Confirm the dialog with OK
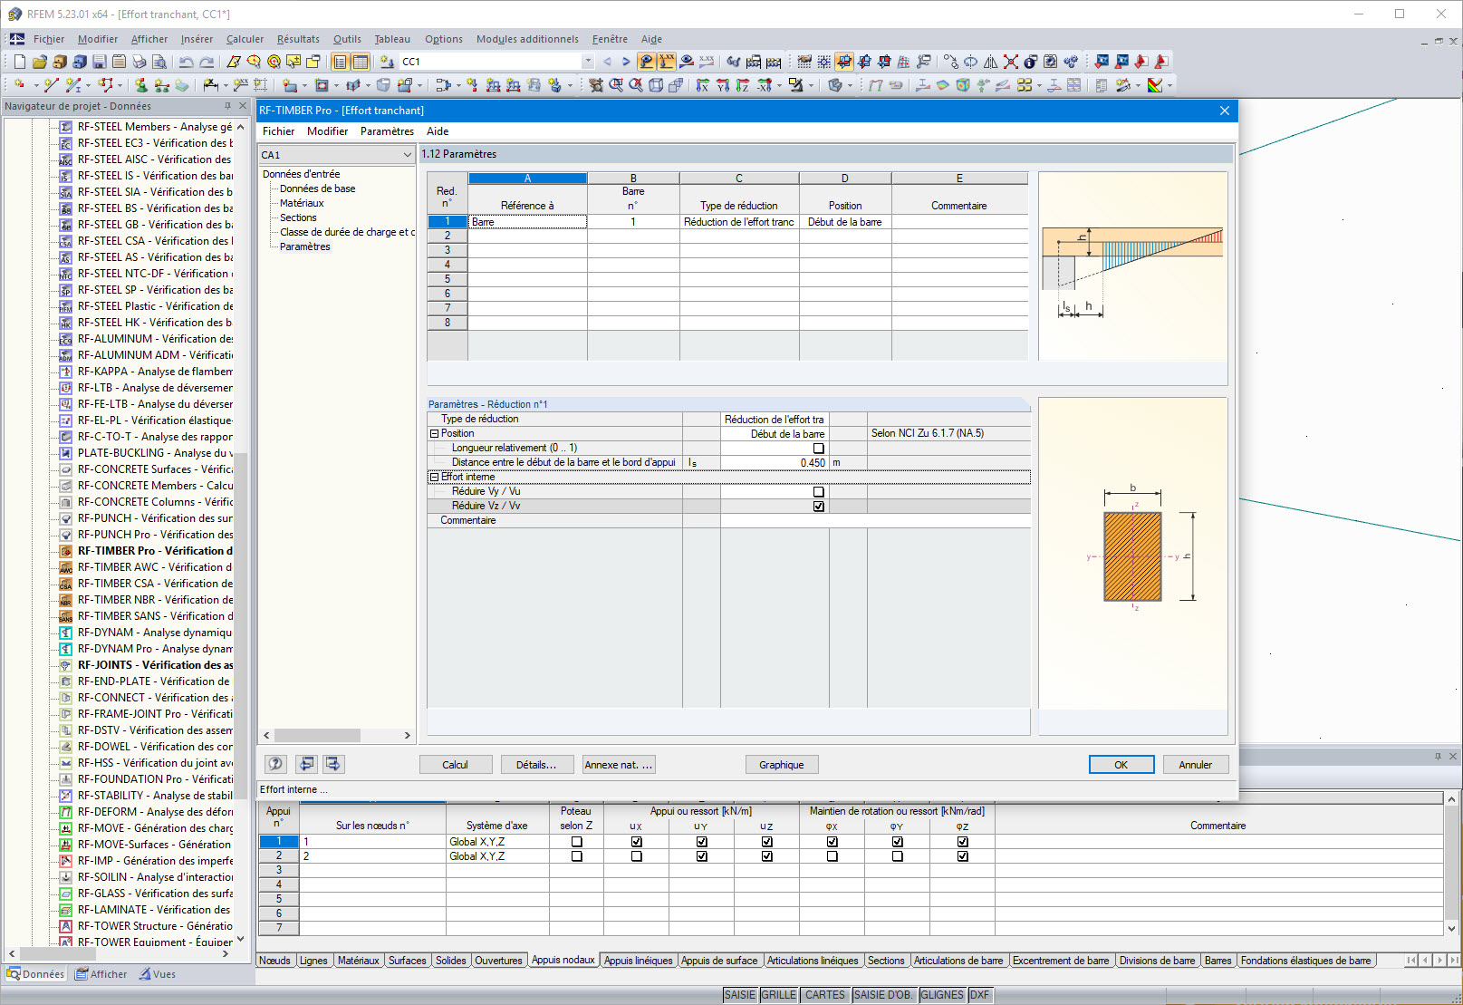Viewport: 1463px width, 1005px height. click(x=1121, y=765)
